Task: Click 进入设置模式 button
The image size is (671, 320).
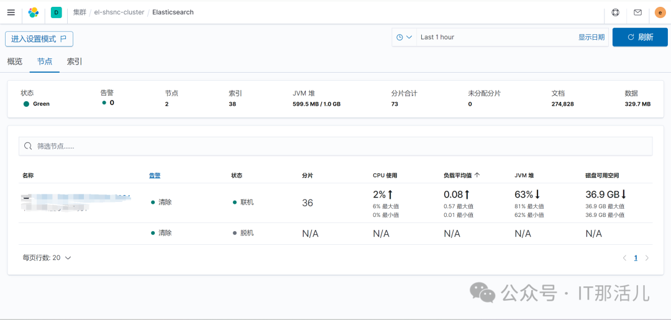Action: coord(39,39)
